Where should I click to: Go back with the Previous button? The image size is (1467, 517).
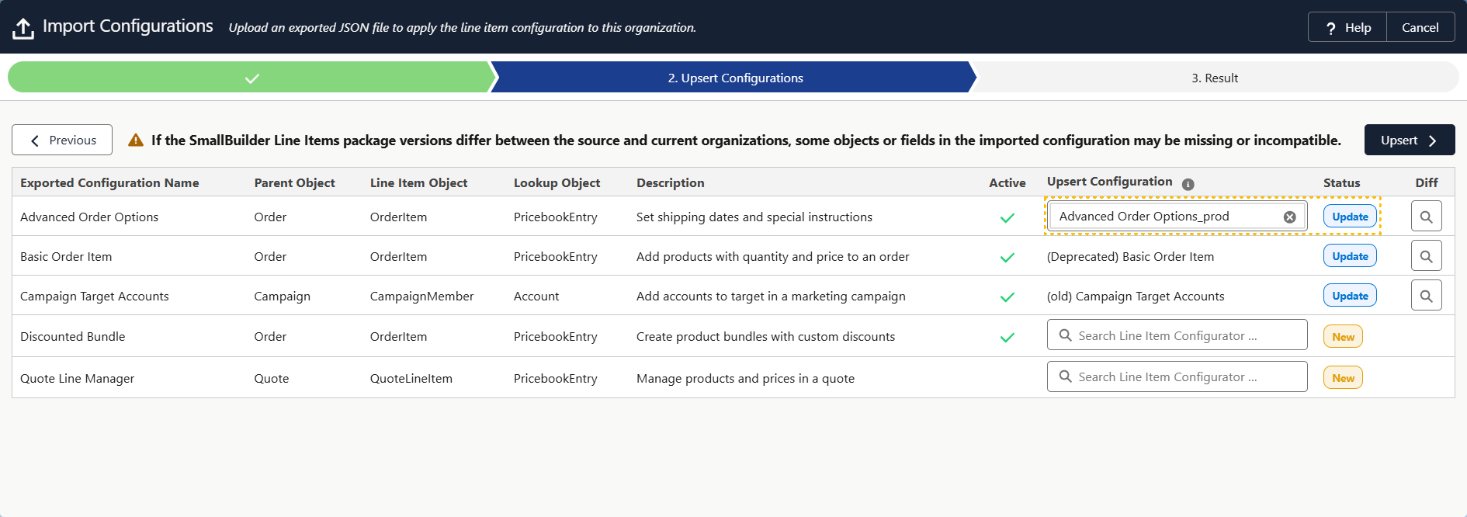click(x=62, y=141)
